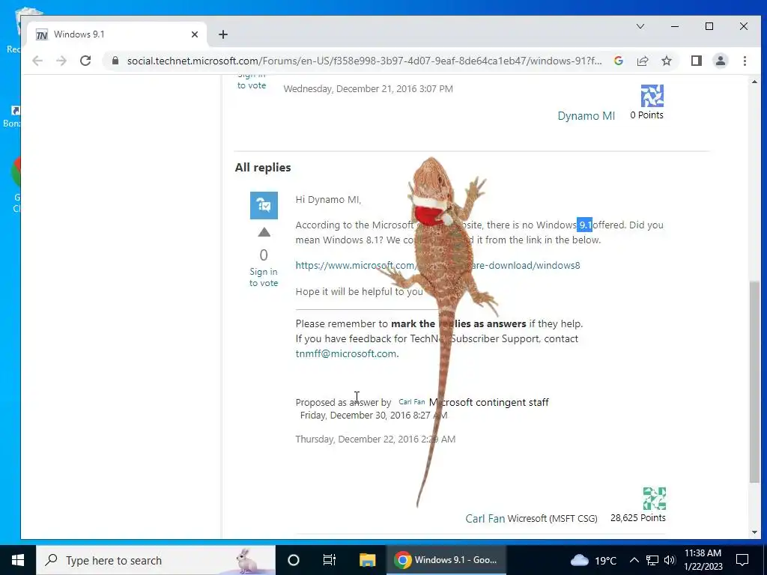The height and width of the screenshot is (575, 767).
Task: Open Carl Fan profile link at bottom
Action: 485,518
